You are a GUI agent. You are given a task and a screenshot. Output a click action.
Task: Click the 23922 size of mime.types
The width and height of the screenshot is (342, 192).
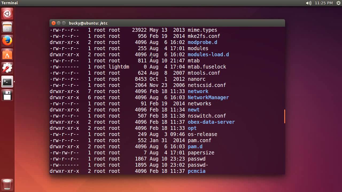point(139,30)
